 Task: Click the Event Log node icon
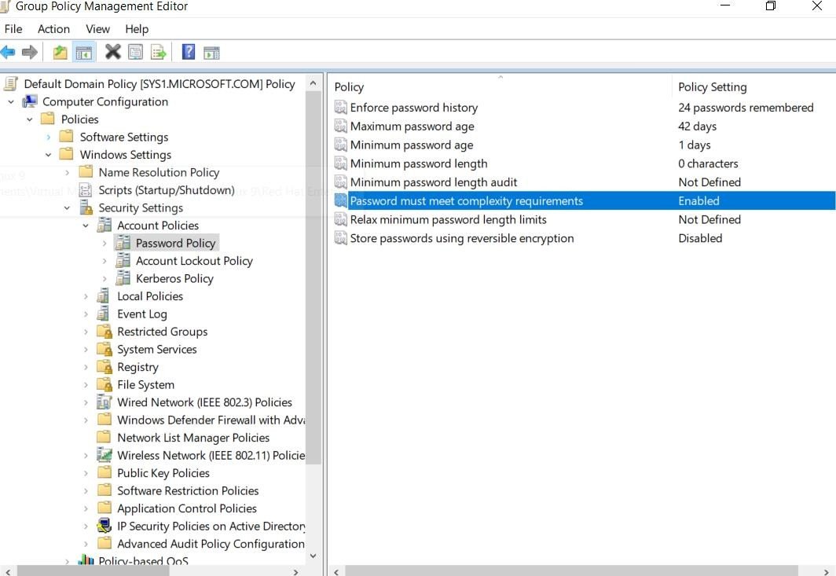pos(104,314)
